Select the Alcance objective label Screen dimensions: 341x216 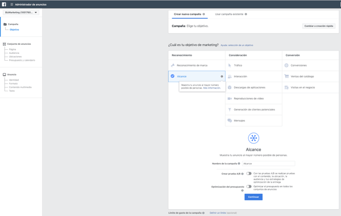click(x=182, y=77)
